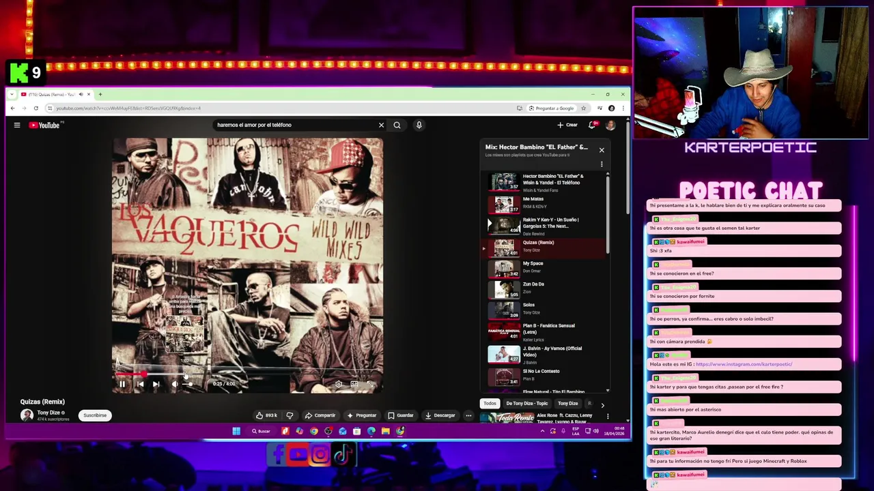Save video with Guardar button
The image size is (874, 491).
pyautogui.click(x=401, y=415)
